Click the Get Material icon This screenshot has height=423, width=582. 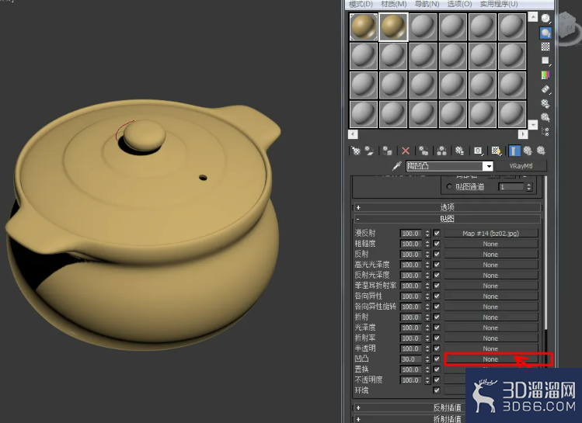tap(356, 151)
